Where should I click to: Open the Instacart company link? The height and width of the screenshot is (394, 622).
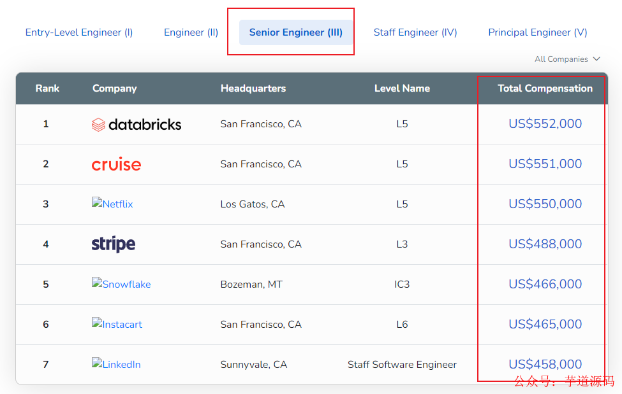click(117, 325)
